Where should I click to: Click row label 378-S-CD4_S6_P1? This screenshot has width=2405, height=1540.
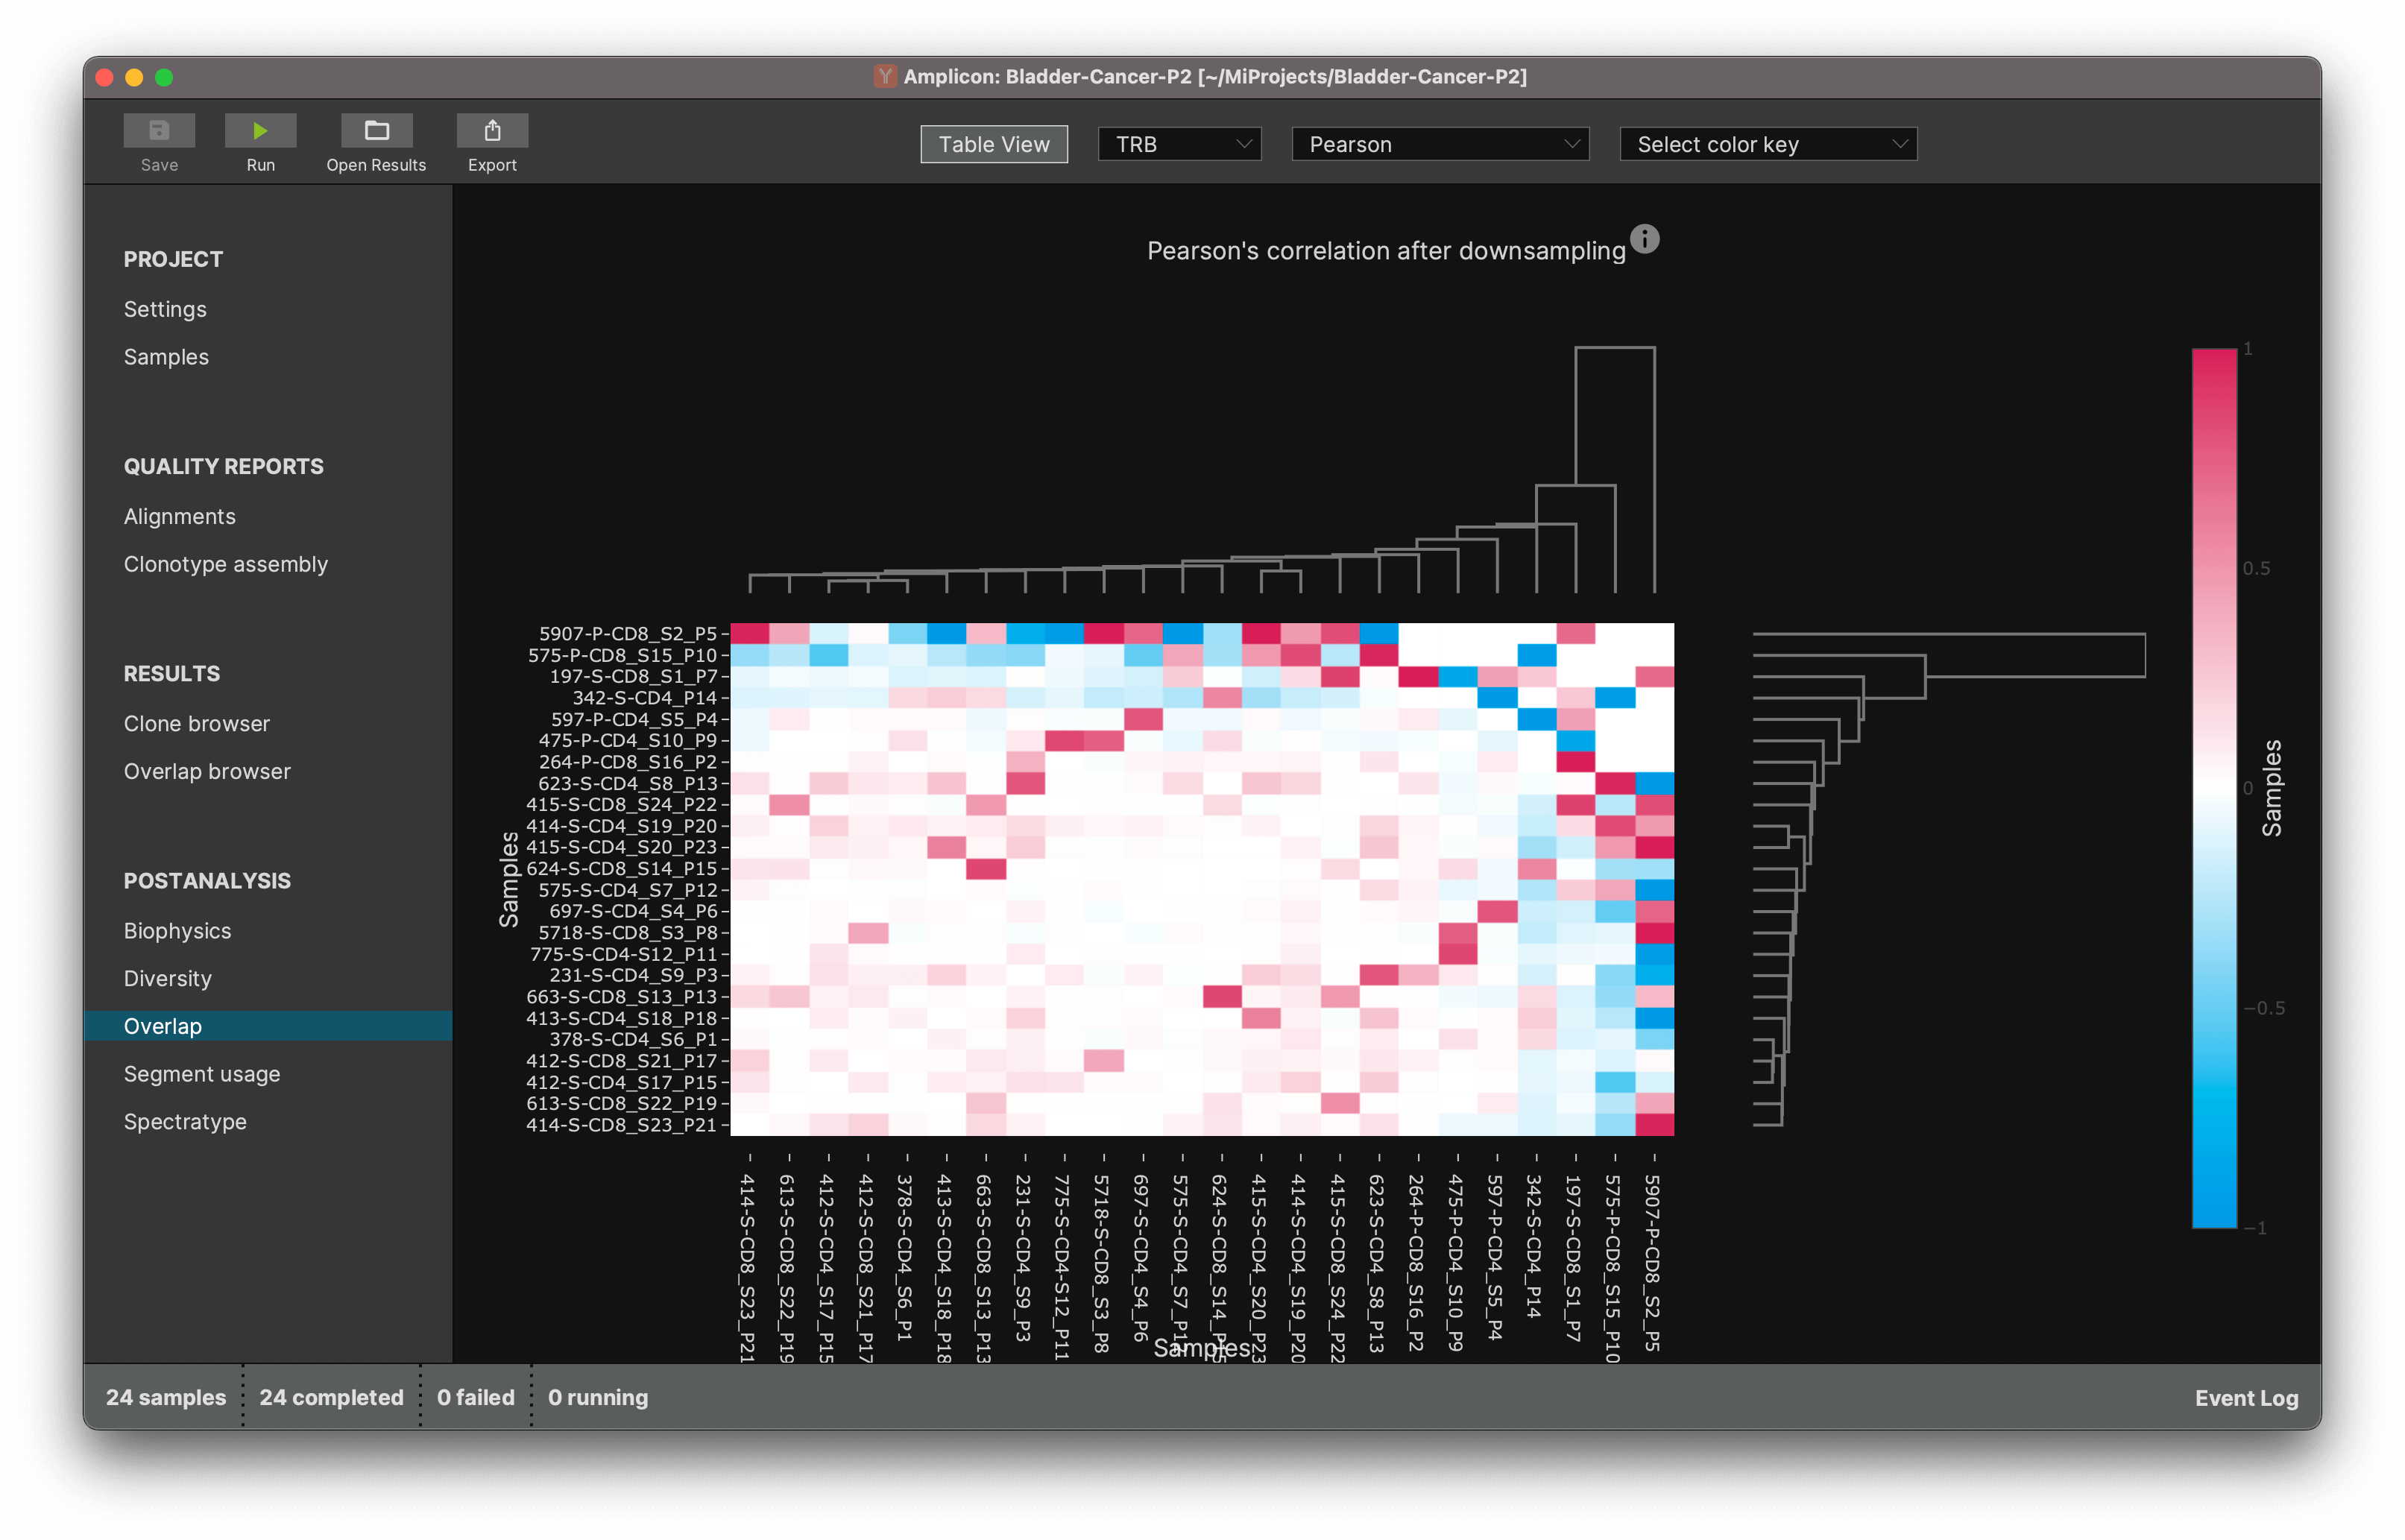pos(633,1039)
